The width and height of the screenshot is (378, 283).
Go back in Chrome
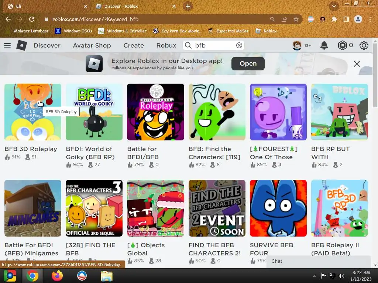point(8,19)
